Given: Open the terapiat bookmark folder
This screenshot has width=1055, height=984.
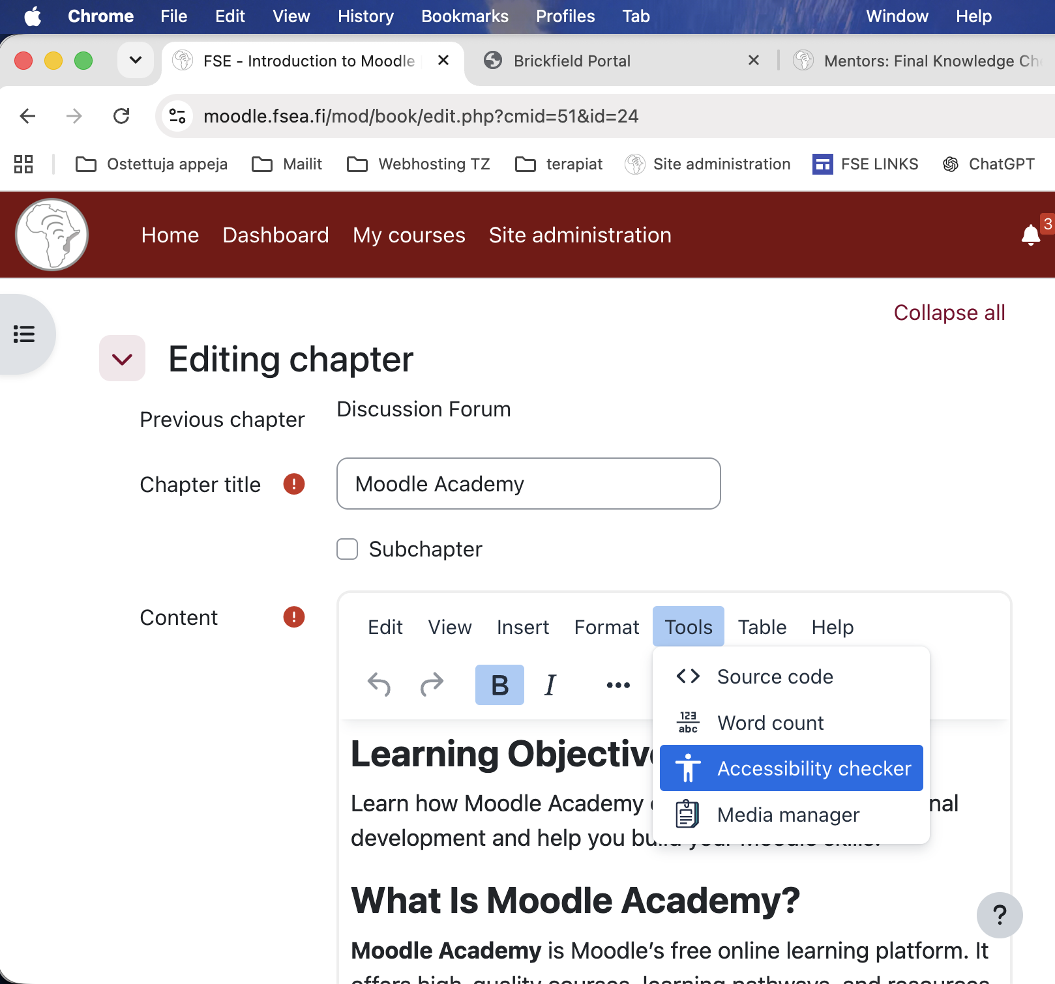Looking at the screenshot, I should pos(559,164).
